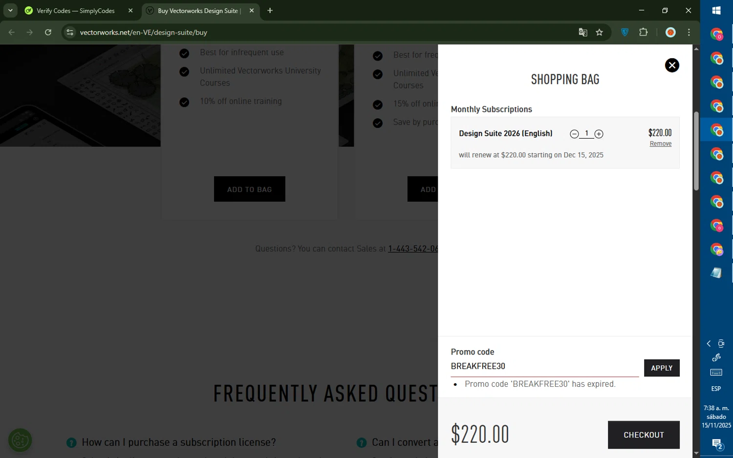Viewport: 733px width, 458px height.
Task: Close the Buy Vectorworks tab
Action: pos(252,11)
